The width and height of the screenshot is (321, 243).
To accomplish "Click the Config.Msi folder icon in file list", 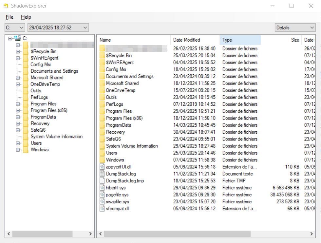I will (x=102, y=69).
